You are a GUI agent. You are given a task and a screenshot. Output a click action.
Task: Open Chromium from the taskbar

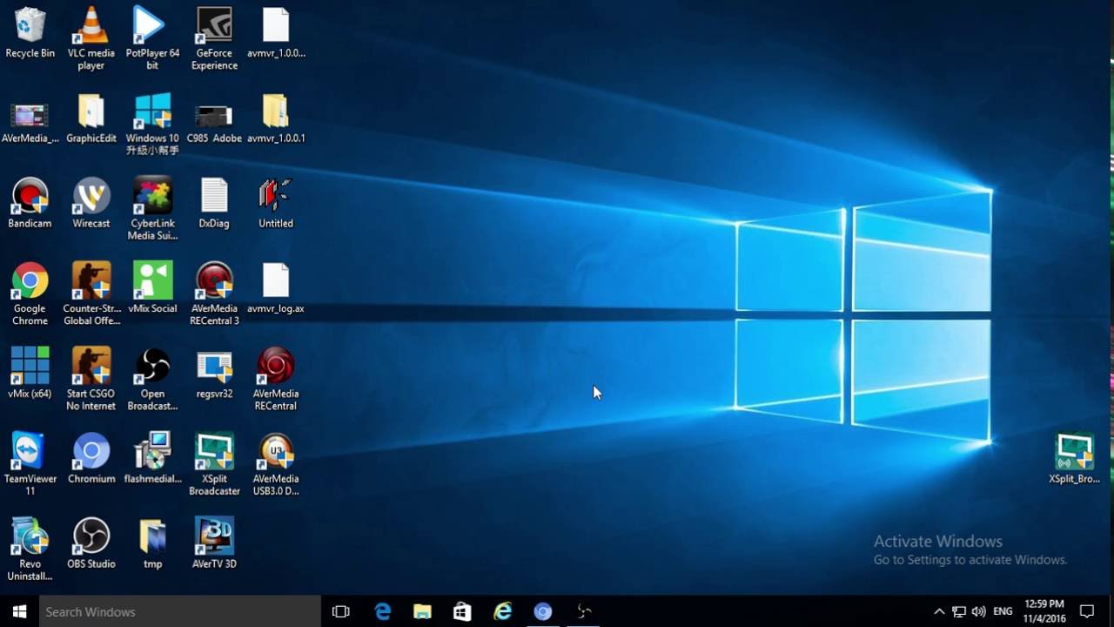click(543, 611)
